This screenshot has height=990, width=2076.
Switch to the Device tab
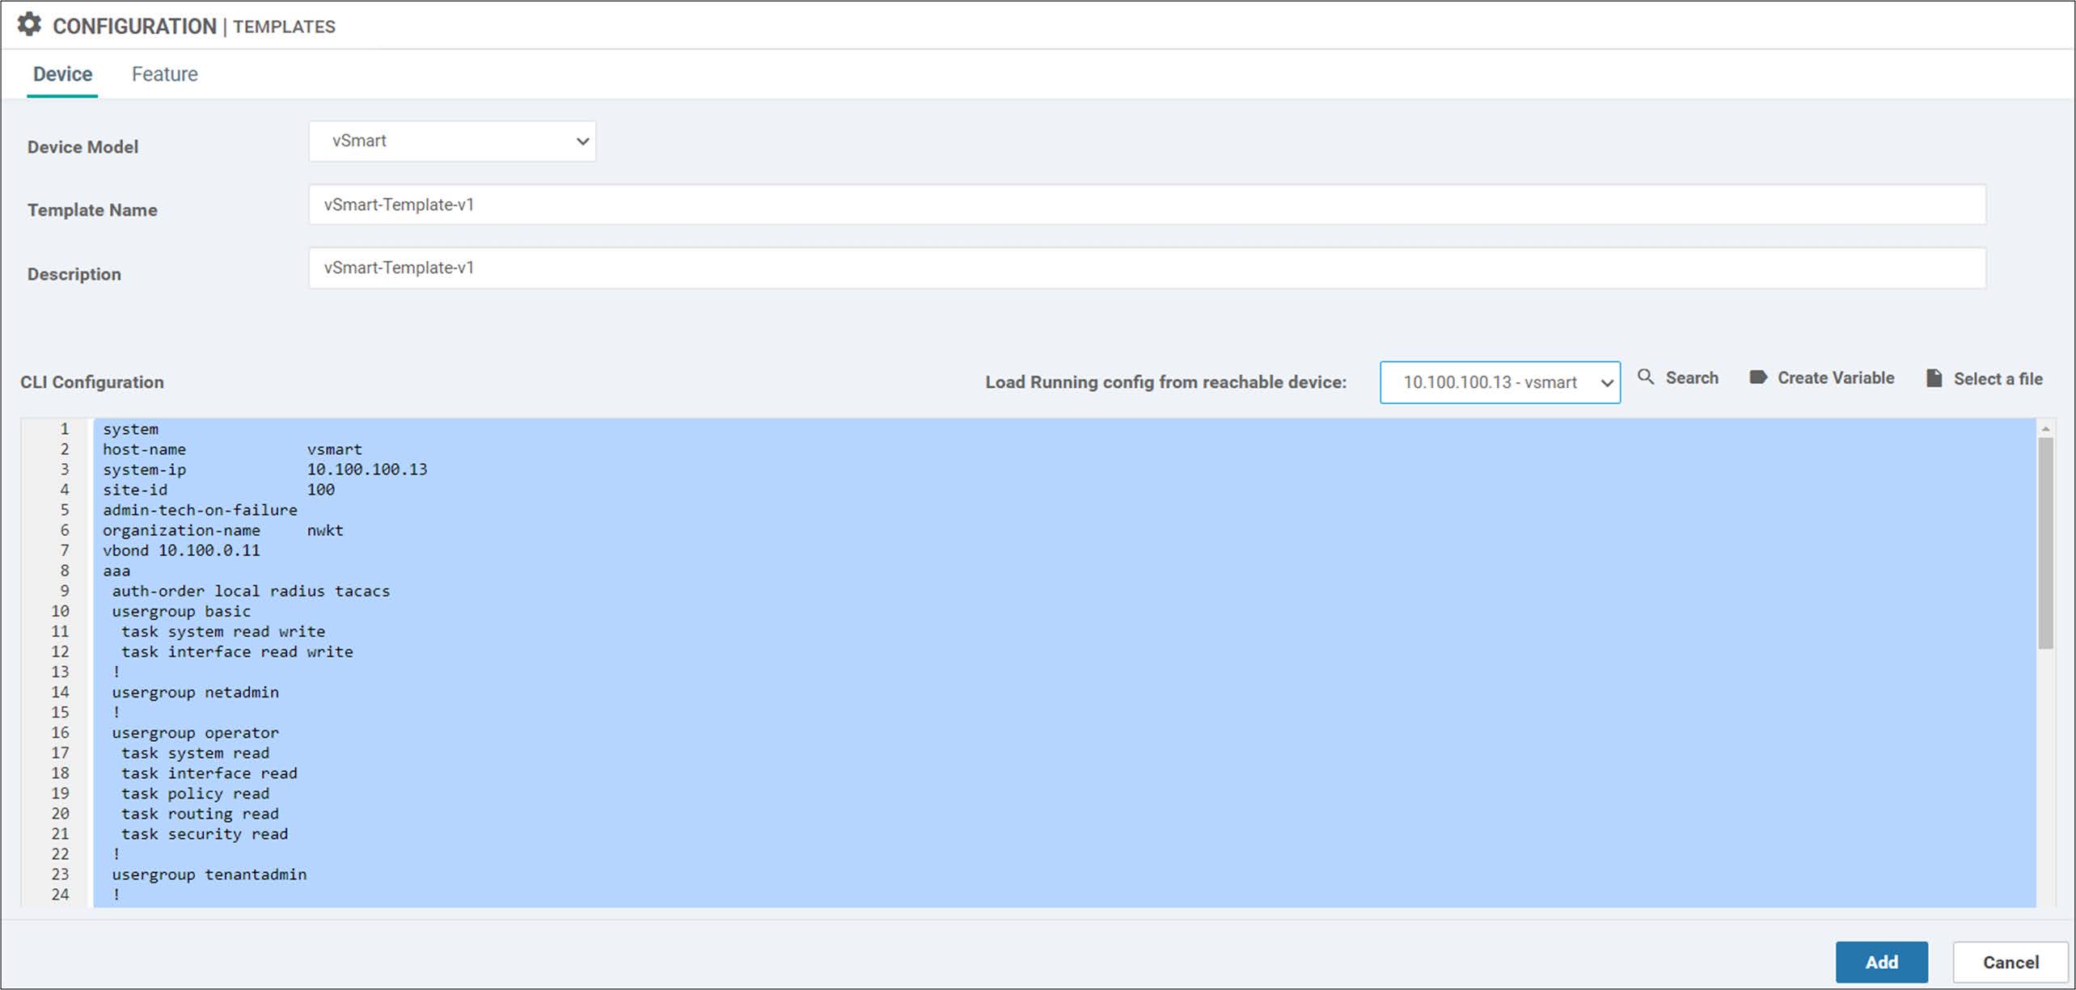click(x=62, y=74)
